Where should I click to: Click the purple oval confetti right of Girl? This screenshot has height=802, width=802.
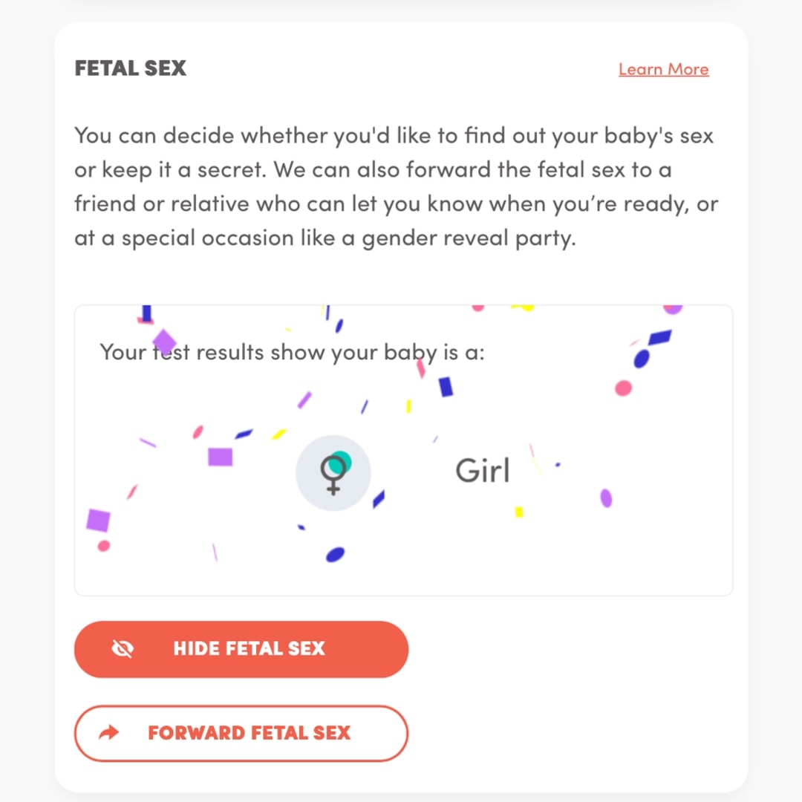(606, 498)
